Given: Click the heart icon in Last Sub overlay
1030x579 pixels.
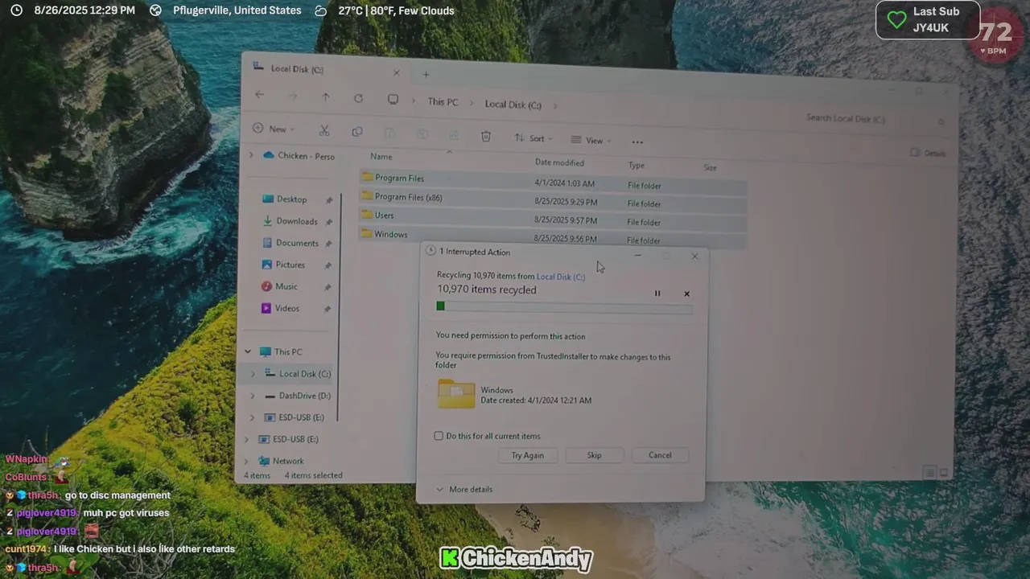Looking at the screenshot, I should (896, 19).
